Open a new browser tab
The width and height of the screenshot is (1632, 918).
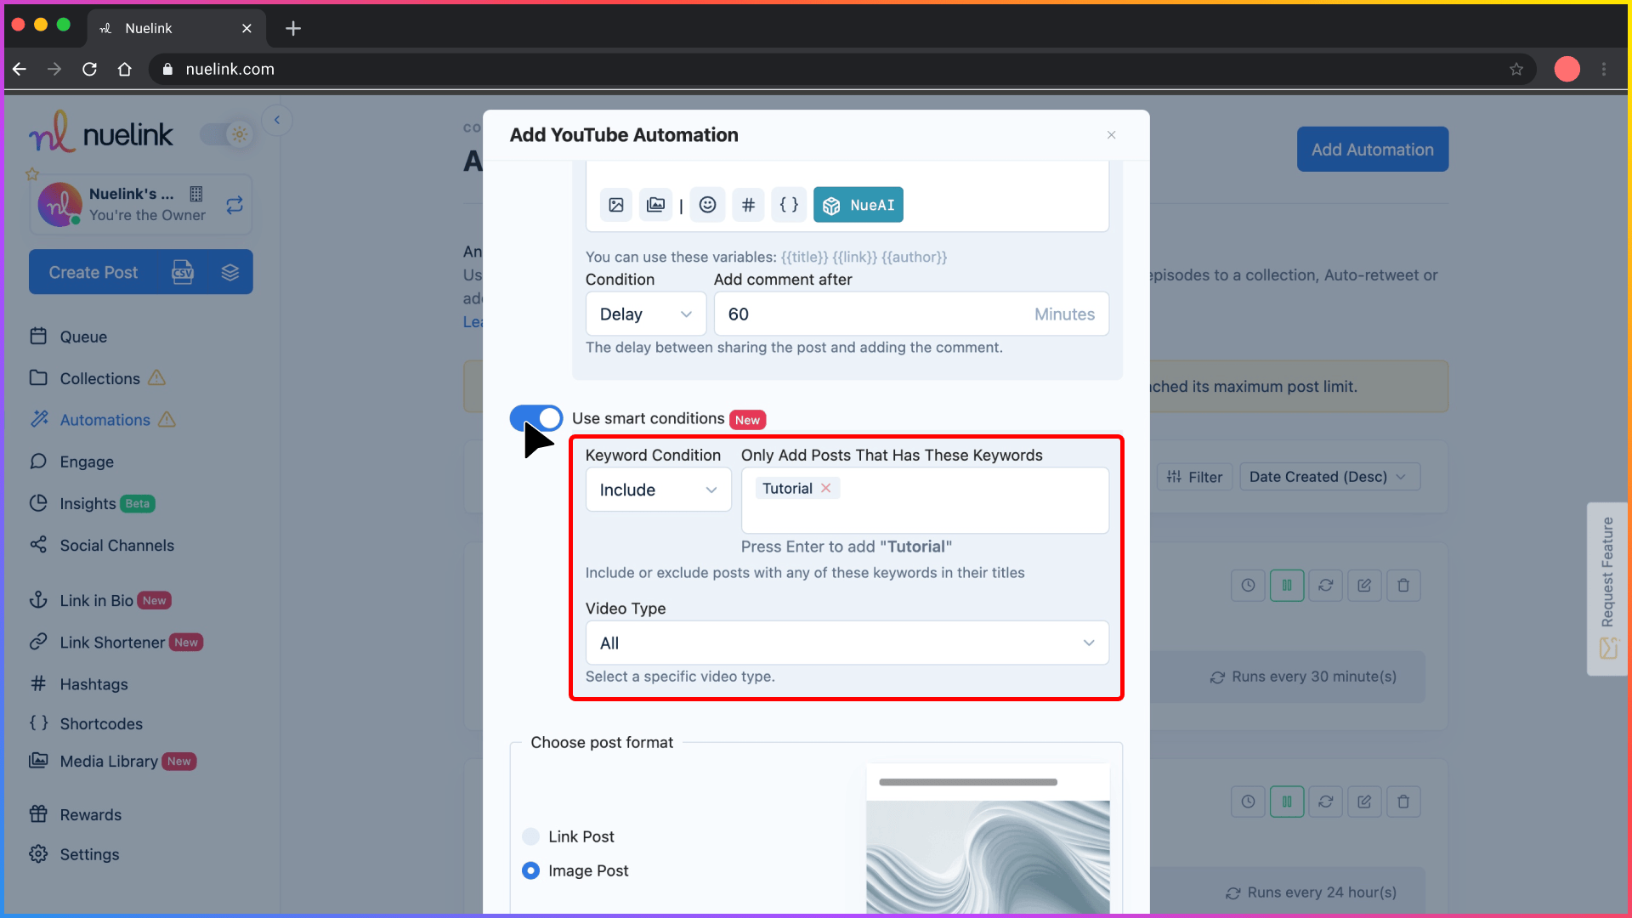tap(293, 28)
